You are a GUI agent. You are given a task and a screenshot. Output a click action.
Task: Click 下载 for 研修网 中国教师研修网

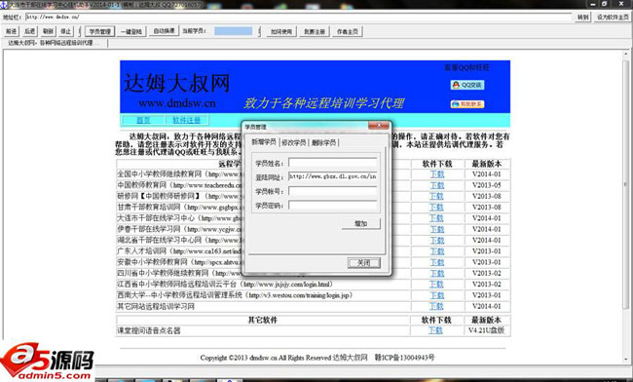click(x=437, y=196)
